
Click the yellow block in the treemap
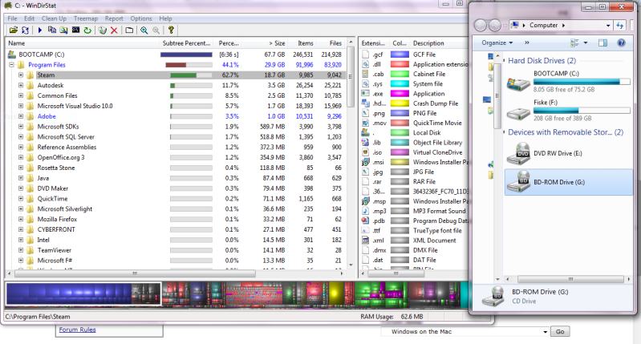click(335, 293)
